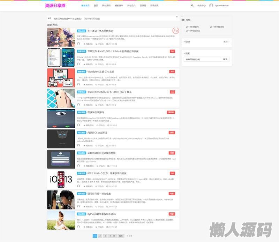
Task: Go to pagination page 3
Action: pos(105,236)
